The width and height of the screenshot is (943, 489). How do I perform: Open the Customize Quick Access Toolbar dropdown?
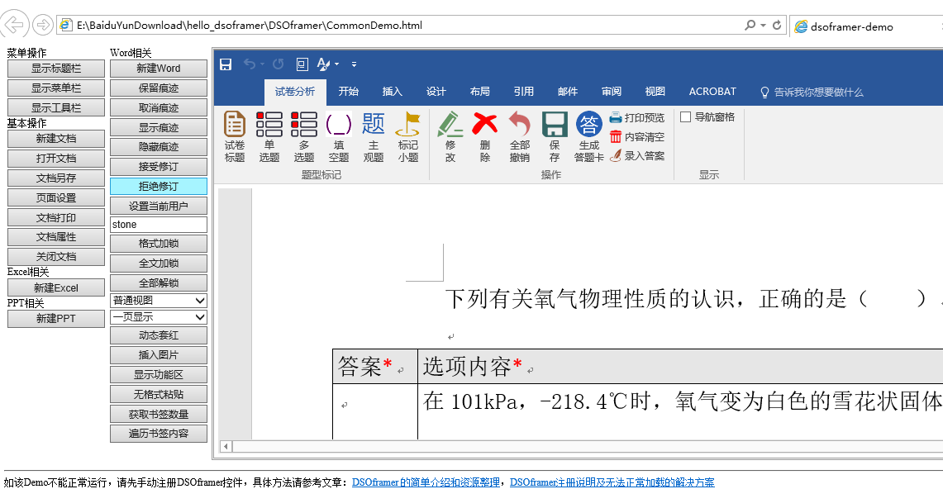pos(355,64)
